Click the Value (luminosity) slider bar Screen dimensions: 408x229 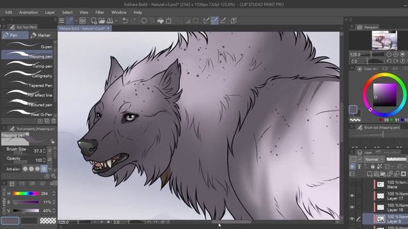click(x=25, y=211)
